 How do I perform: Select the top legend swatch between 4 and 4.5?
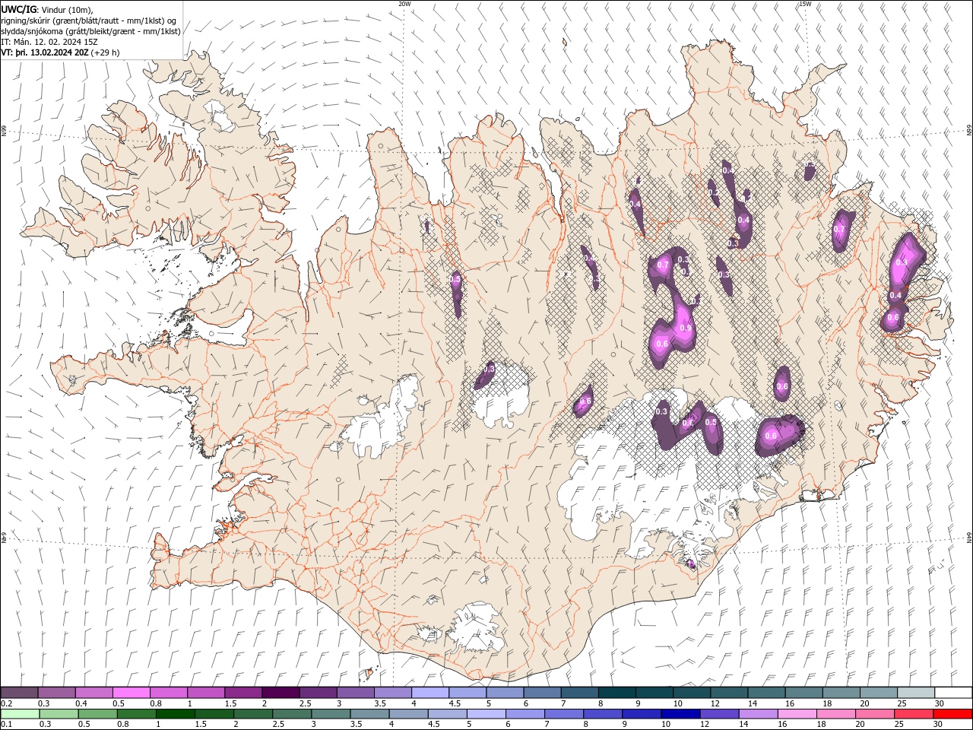(x=429, y=693)
